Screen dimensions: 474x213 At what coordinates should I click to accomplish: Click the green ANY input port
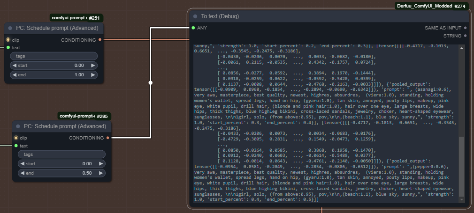pos(193,28)
